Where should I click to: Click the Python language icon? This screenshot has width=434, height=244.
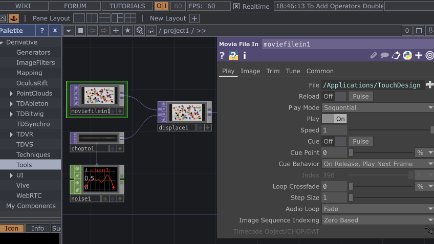pyautogui.click(x=407, y=55)
